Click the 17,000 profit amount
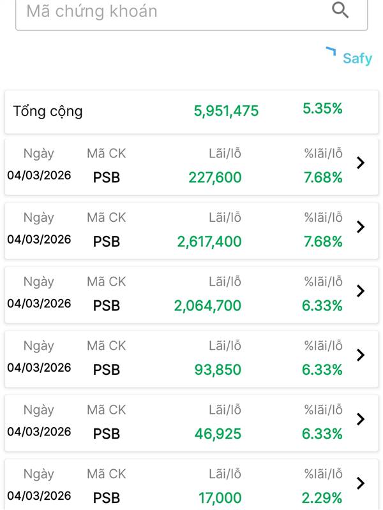 coord(220,498)
